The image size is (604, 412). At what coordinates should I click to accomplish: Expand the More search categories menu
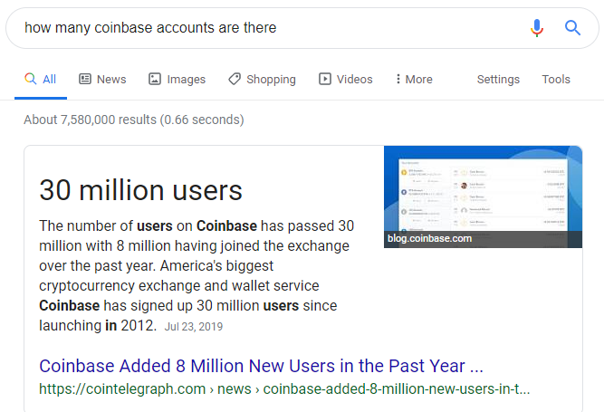[x=415, y=79]
